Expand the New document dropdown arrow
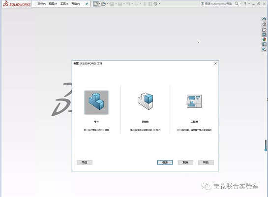This screenshot has width=268, height=197. [x=100, y=4]
